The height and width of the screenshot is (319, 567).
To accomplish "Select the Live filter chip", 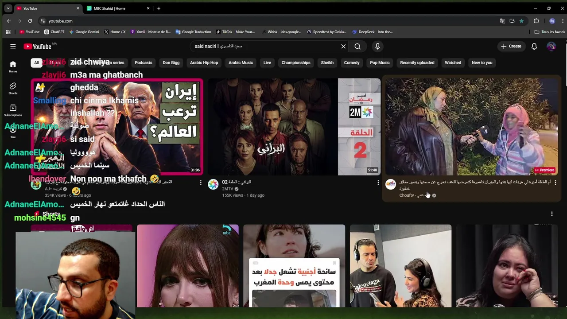I will pos(267,62).
